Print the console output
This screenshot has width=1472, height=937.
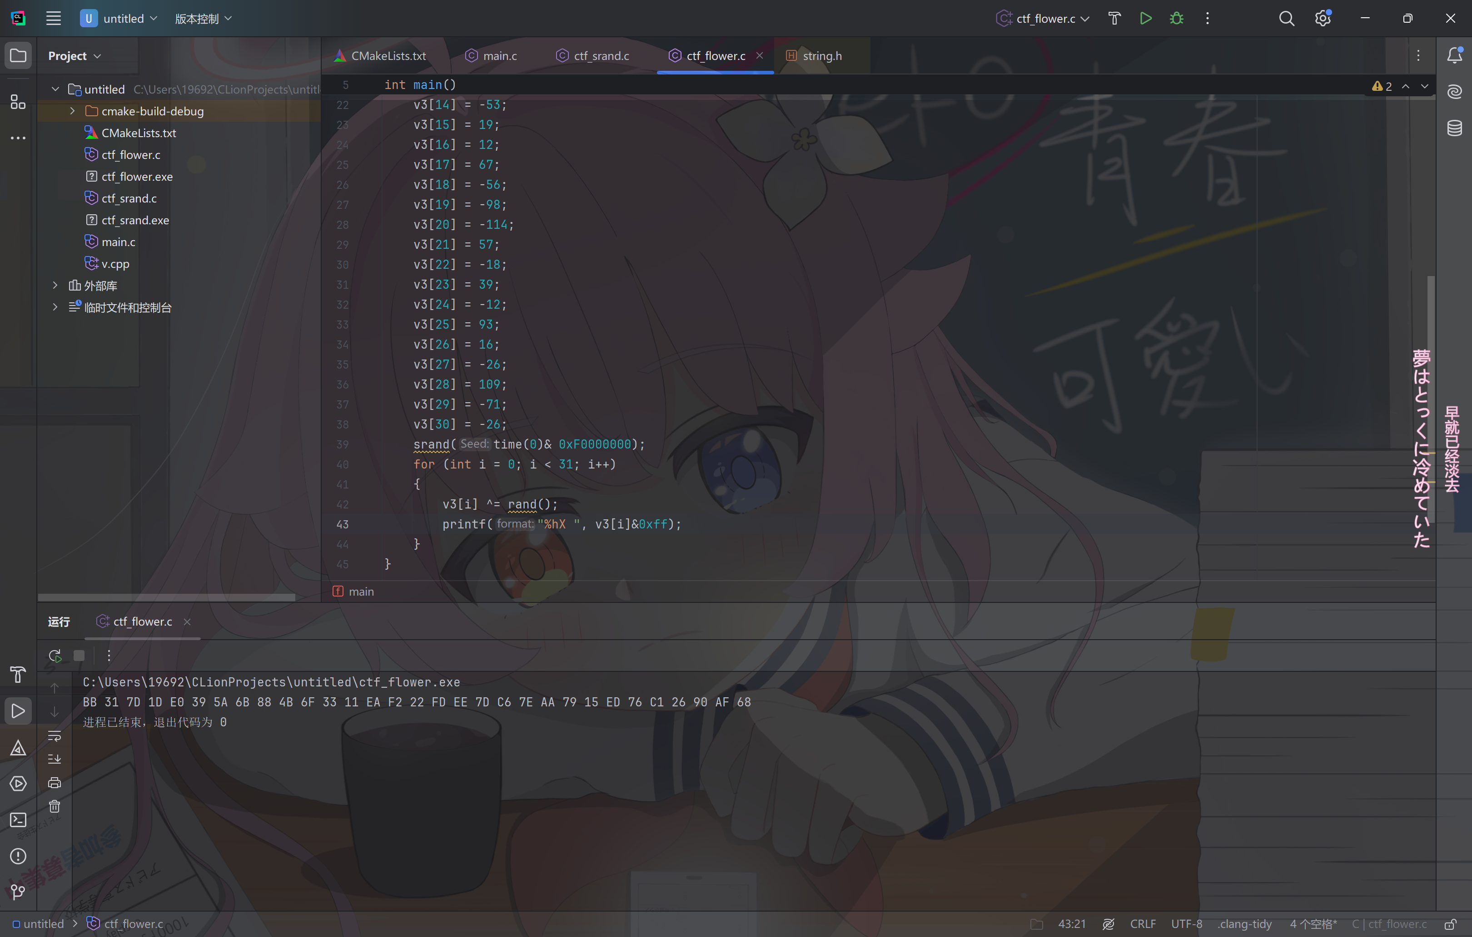[x=55, y=783]
